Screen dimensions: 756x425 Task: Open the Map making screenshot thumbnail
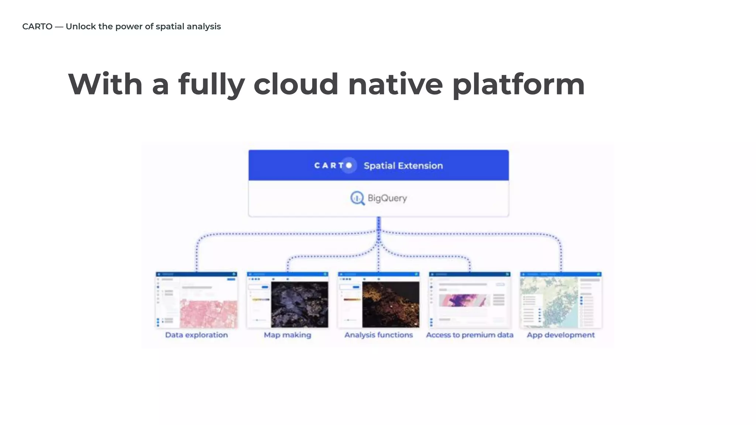click(288, 300)
